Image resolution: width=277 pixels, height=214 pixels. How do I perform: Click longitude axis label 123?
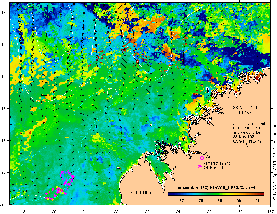tap(146, 211)
